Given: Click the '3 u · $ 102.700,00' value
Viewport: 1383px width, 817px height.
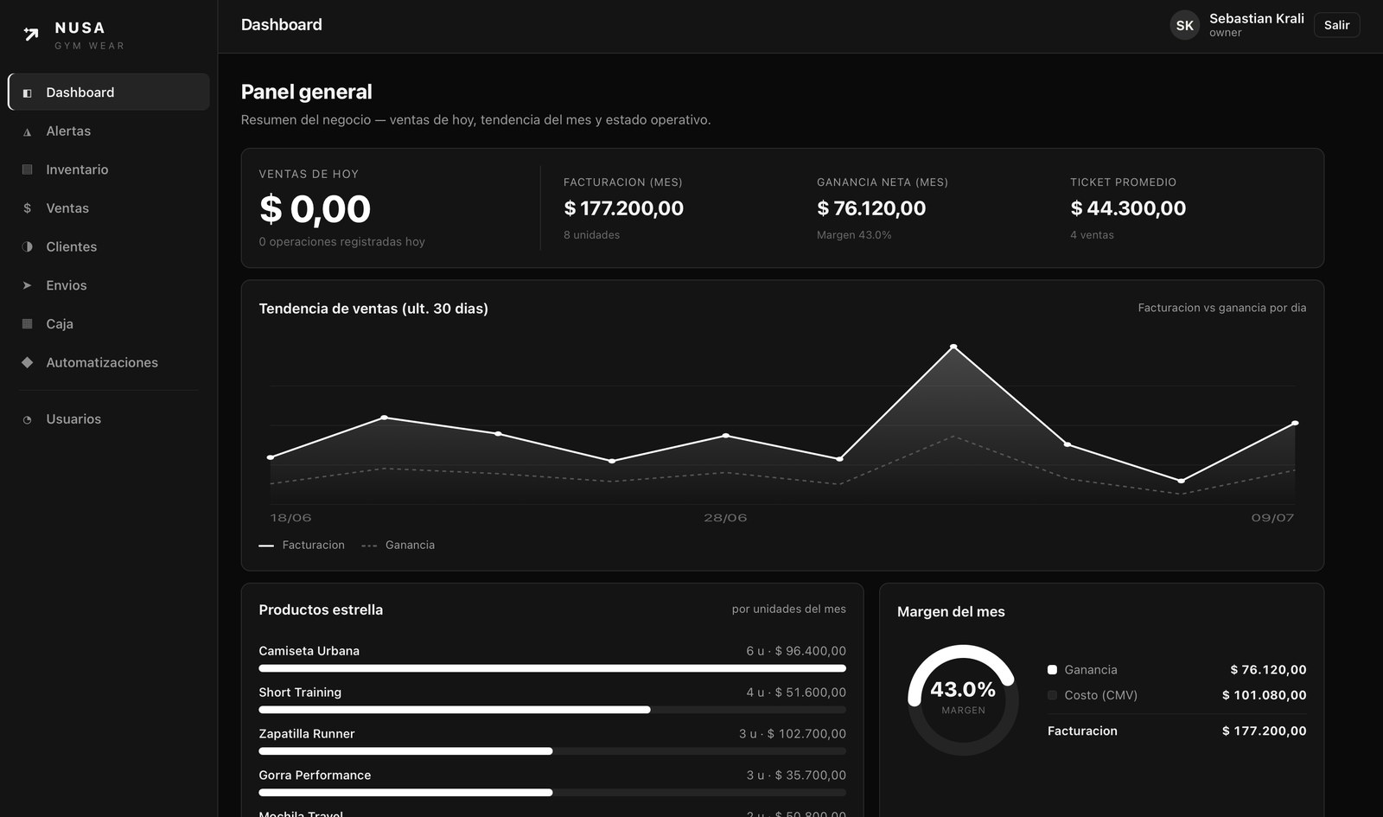Looking at the screenshot, I should point(793,734).
